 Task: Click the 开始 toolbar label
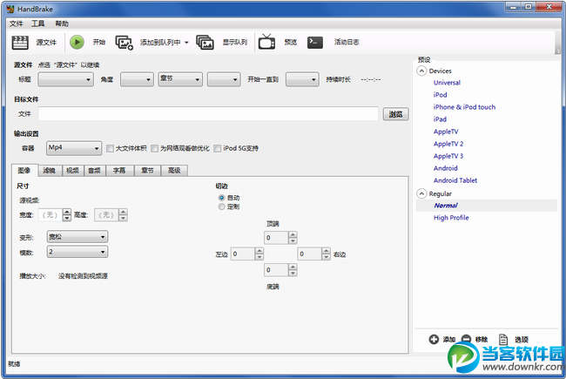pyautogui.click(x=99, y=43)
